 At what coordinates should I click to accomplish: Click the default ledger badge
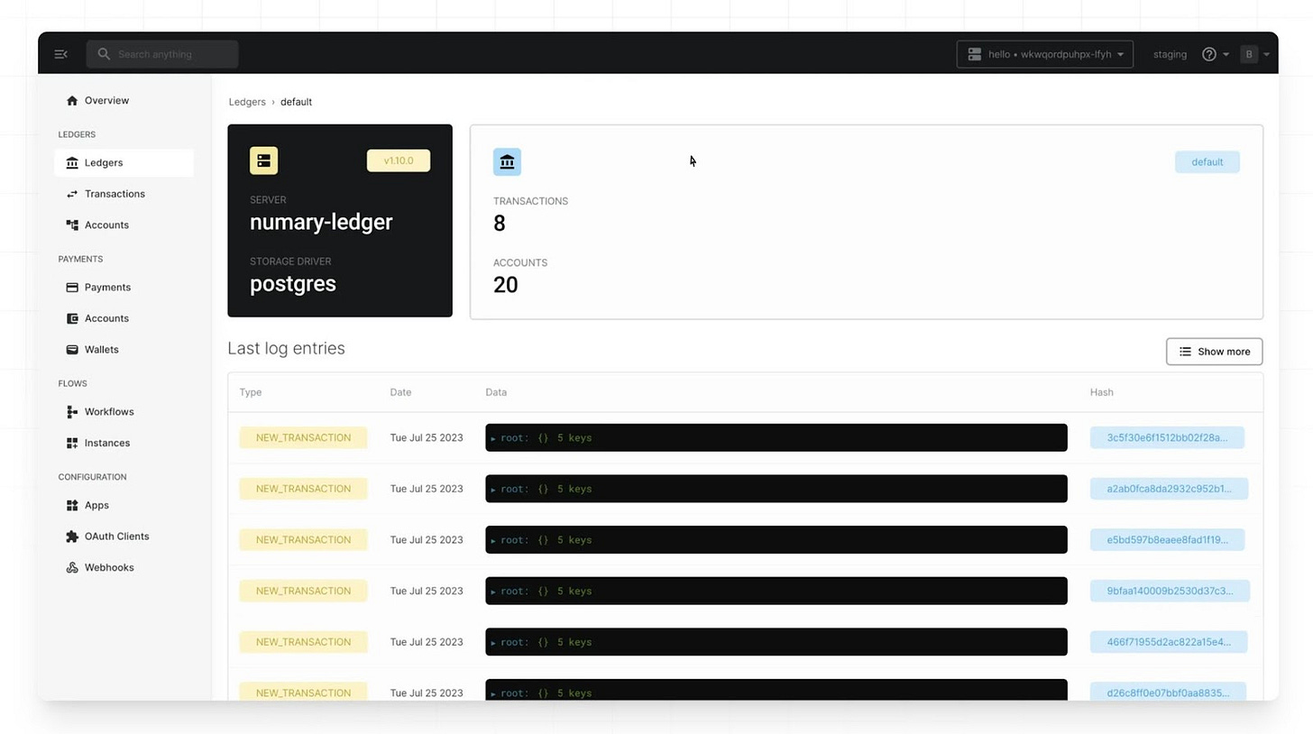(1207, 162)
